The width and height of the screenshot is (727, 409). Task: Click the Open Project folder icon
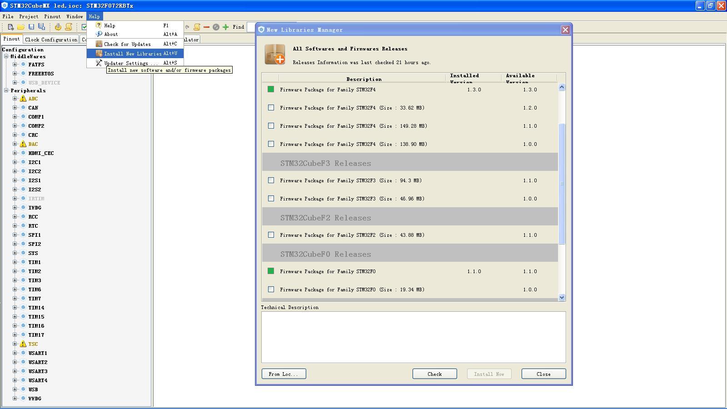[21, 27]
